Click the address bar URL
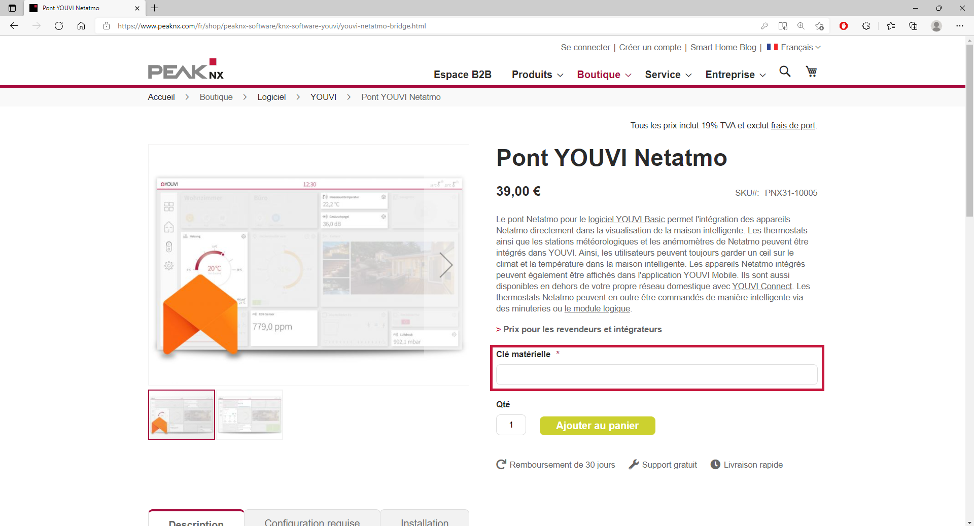This screenshot has width=974, height=526. click(271, 26)
